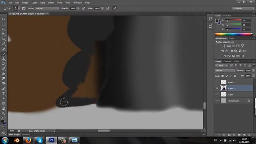
Task: Add a Curves adjustment
Action: pos(234,46)
